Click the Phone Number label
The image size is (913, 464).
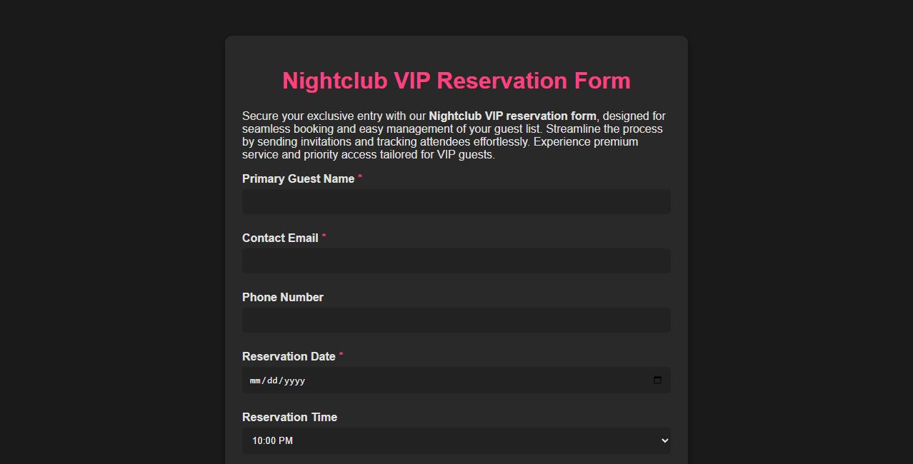coord(282,297)
